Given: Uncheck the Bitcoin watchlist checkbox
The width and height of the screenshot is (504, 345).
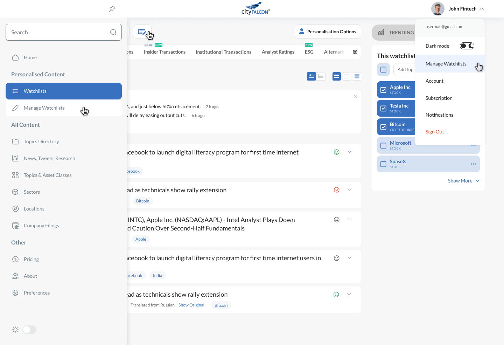Looking at the screenshot, I should [x=383, y=127].
